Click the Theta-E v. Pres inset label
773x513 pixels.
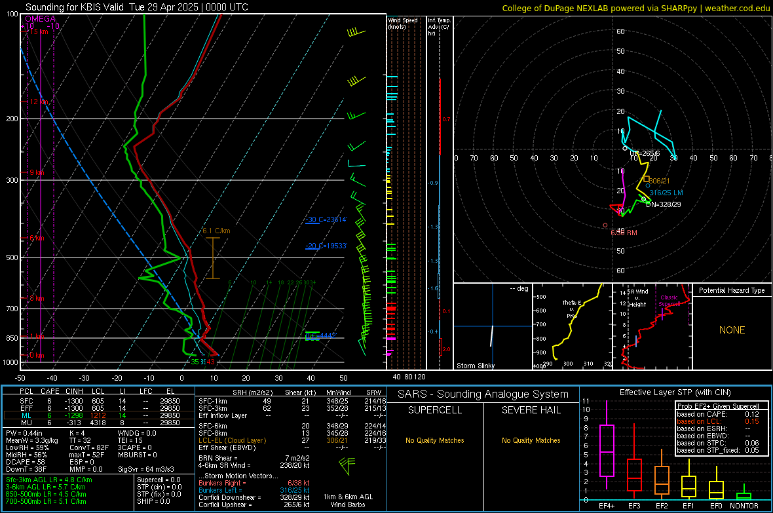click(571, 309)
